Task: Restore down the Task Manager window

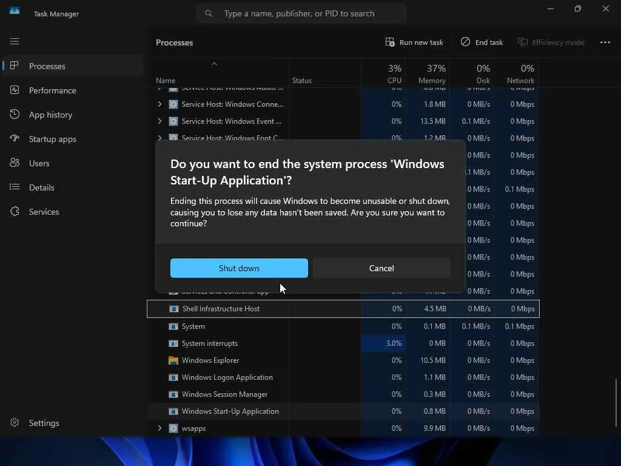Action: pyautogui.click(x=578, y=8)
